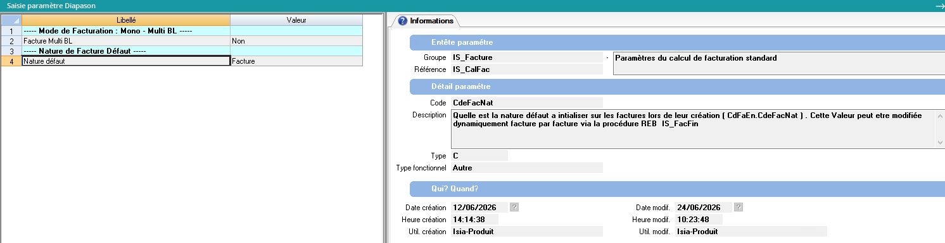Click the Date création field 12/06/2026
This screenshot has height=243, width=945.
tap(479, 207)
